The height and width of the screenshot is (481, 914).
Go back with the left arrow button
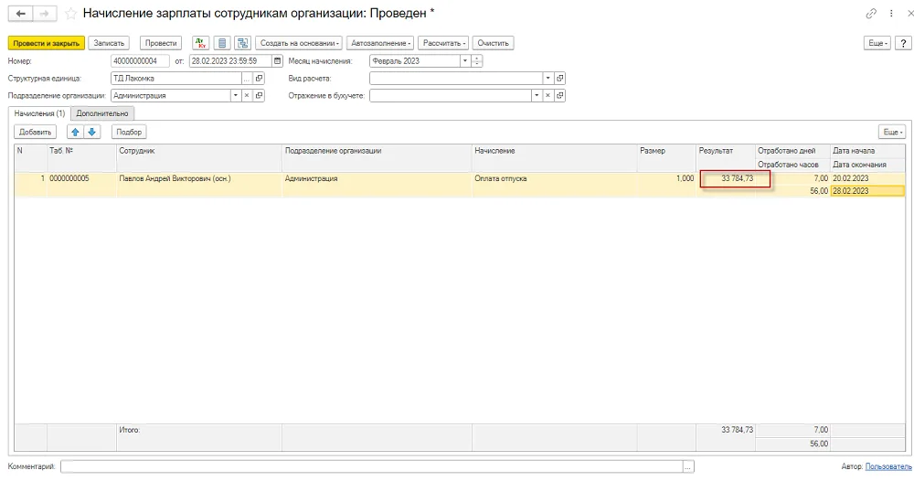pos(20,14)
